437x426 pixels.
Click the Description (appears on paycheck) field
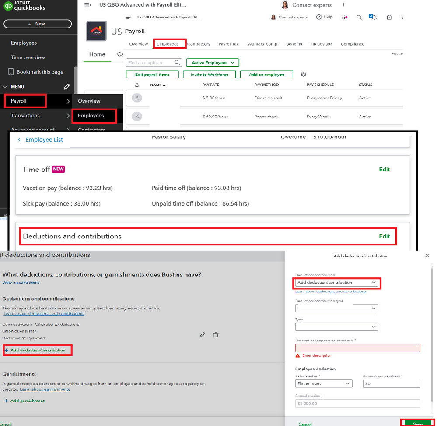pyautogui.click(x=357, y=348)
